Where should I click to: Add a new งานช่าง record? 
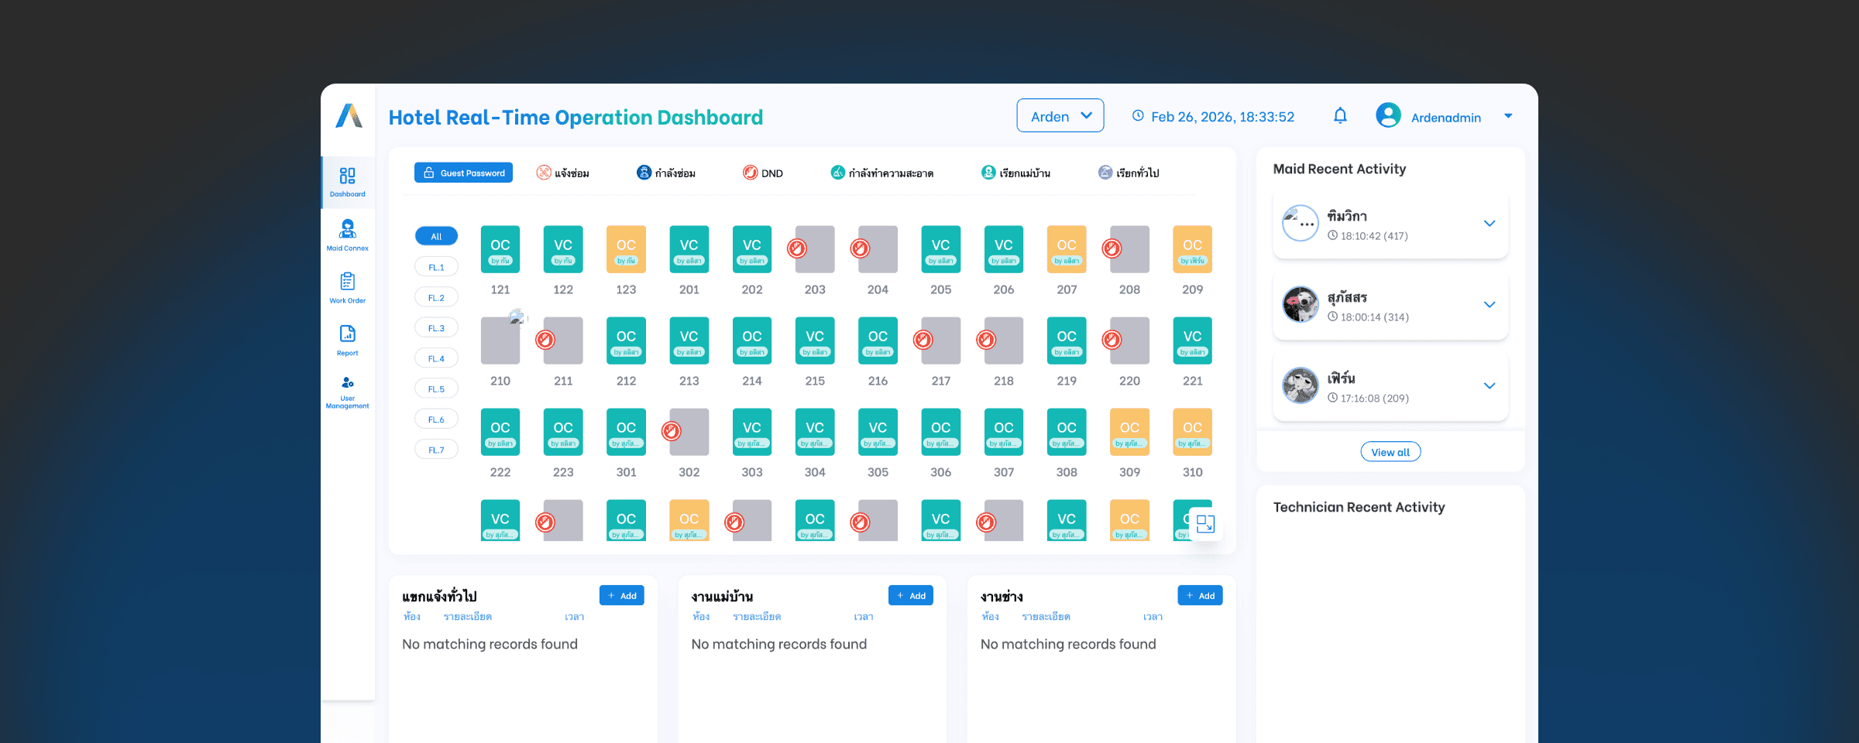tap(1200, 595)
